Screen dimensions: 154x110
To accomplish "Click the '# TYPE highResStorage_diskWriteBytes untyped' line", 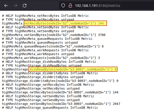I will click(x=43, y=77).
